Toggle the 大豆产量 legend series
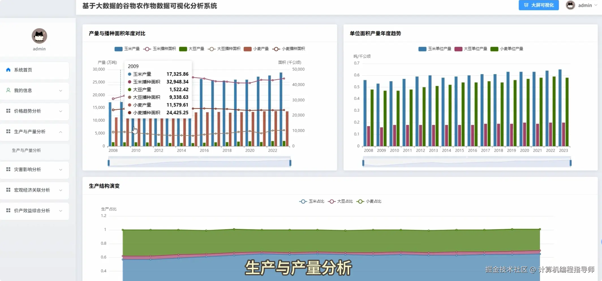602x281 pixels. pyautogui.click(x=192, y=49)
